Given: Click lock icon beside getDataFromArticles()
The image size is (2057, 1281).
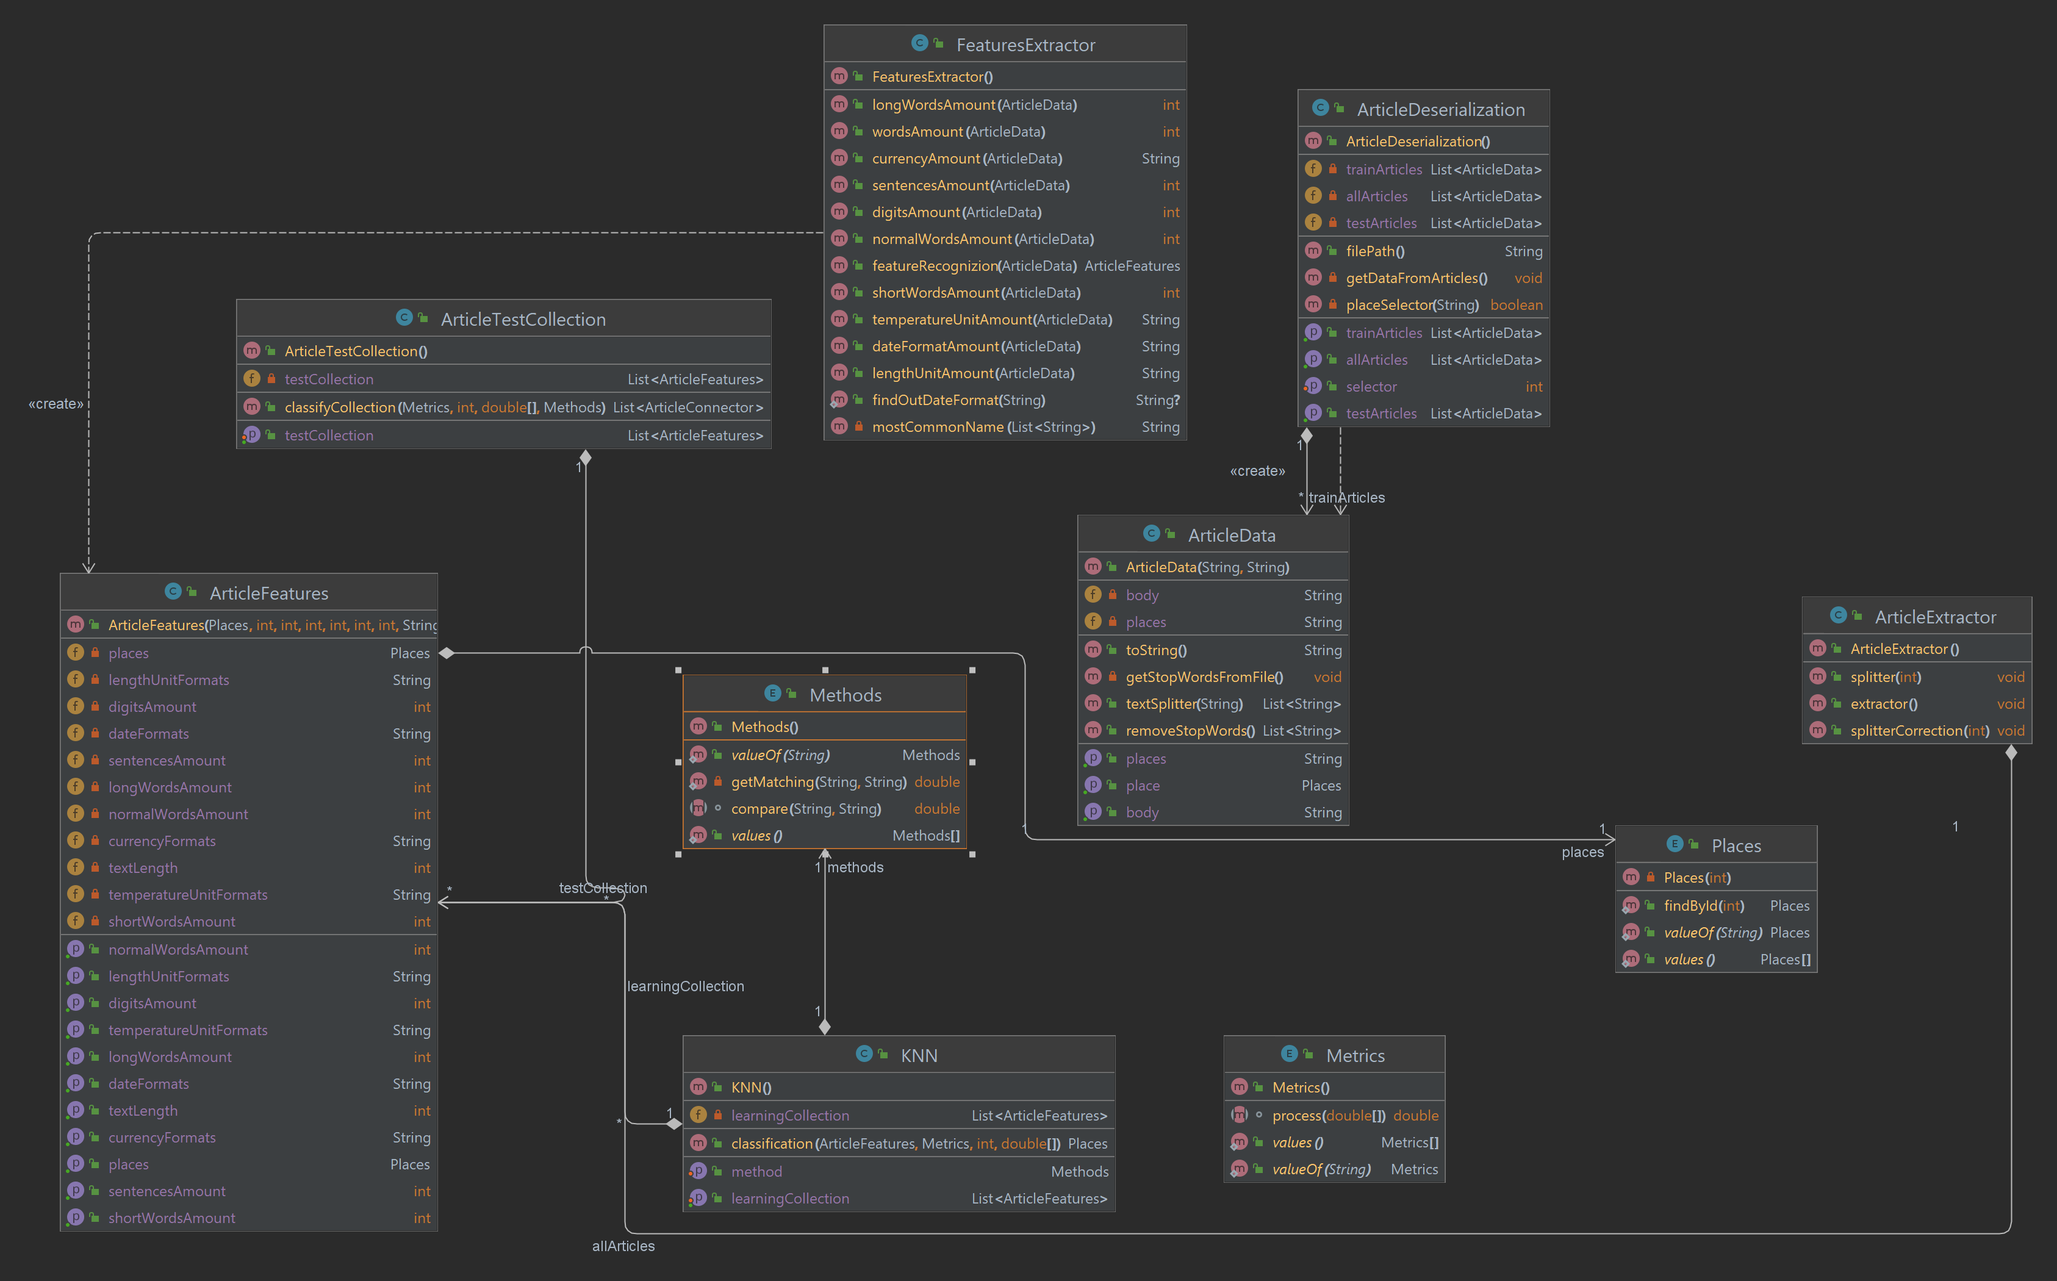Looking at the screenshot, I should [x=1333, y=278].
